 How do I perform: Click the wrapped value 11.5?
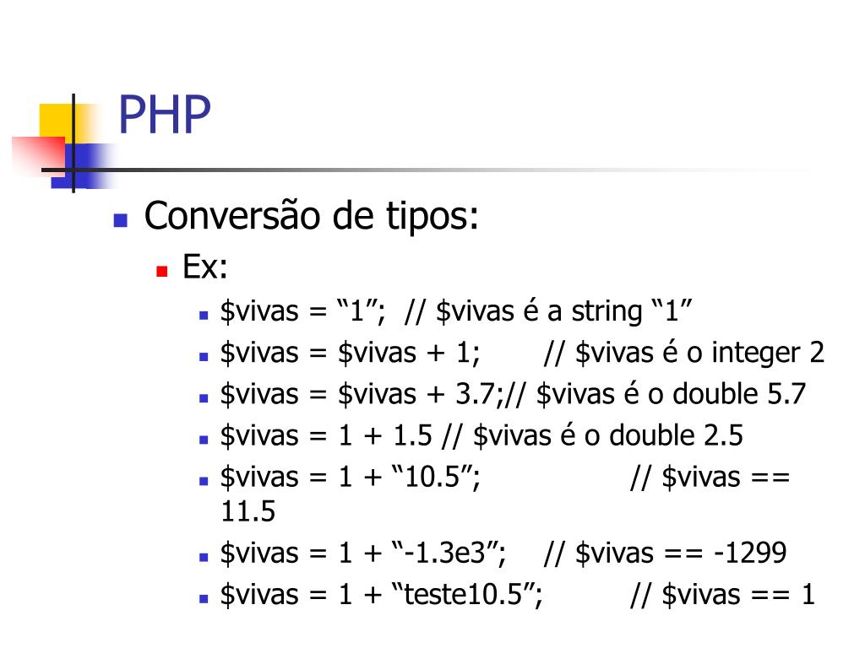[x=248, y=511]
